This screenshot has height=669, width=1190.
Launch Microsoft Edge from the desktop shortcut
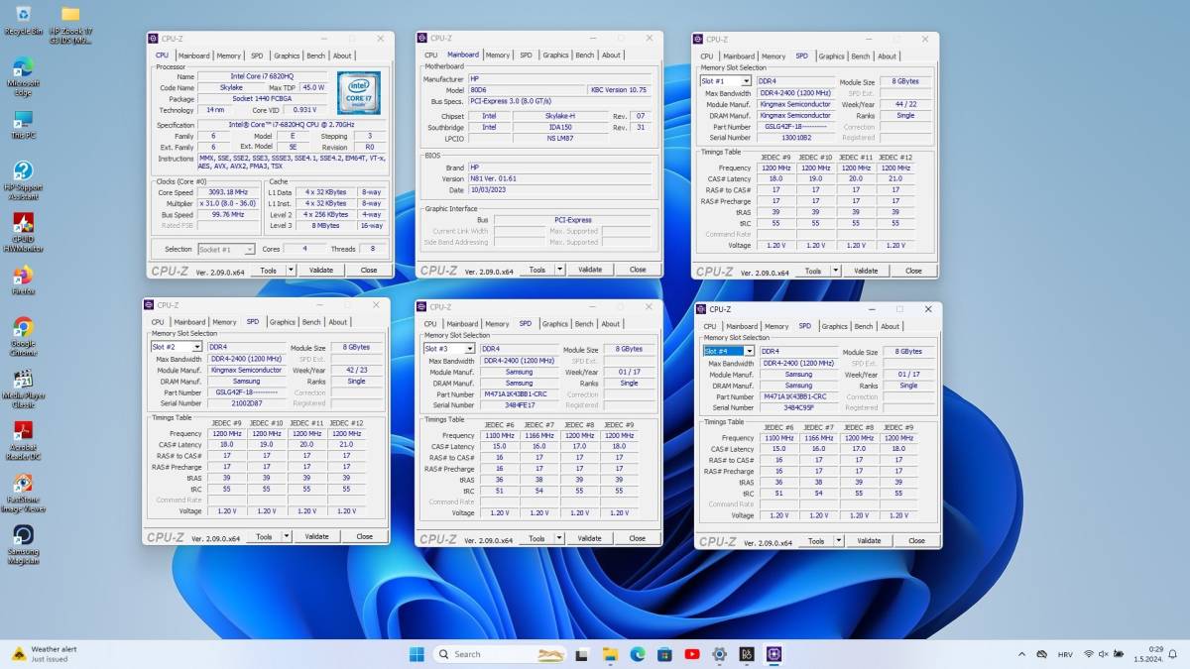(23, 76)
